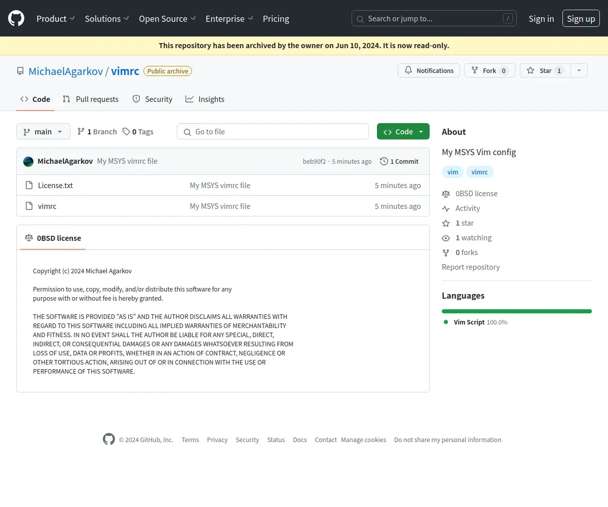Click the file icon beside License.txt
Image resolution: width=608 pixels, height=507 pixels.
coord(29,186)
